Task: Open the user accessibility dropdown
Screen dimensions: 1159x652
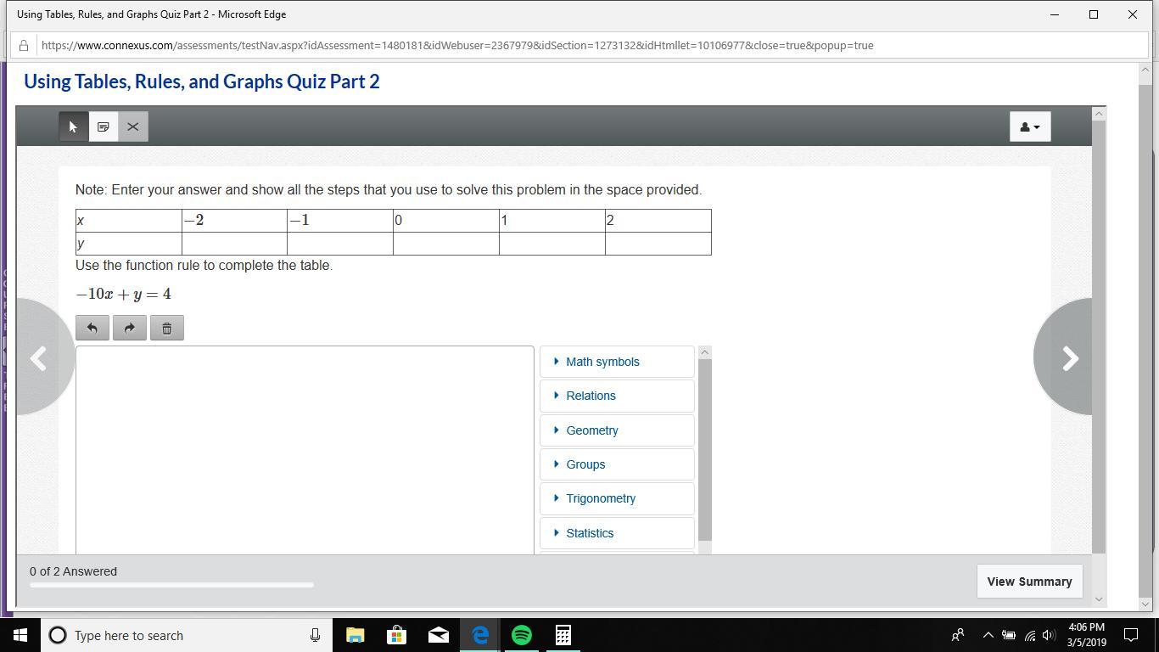Action: (x=1030, y=126)
